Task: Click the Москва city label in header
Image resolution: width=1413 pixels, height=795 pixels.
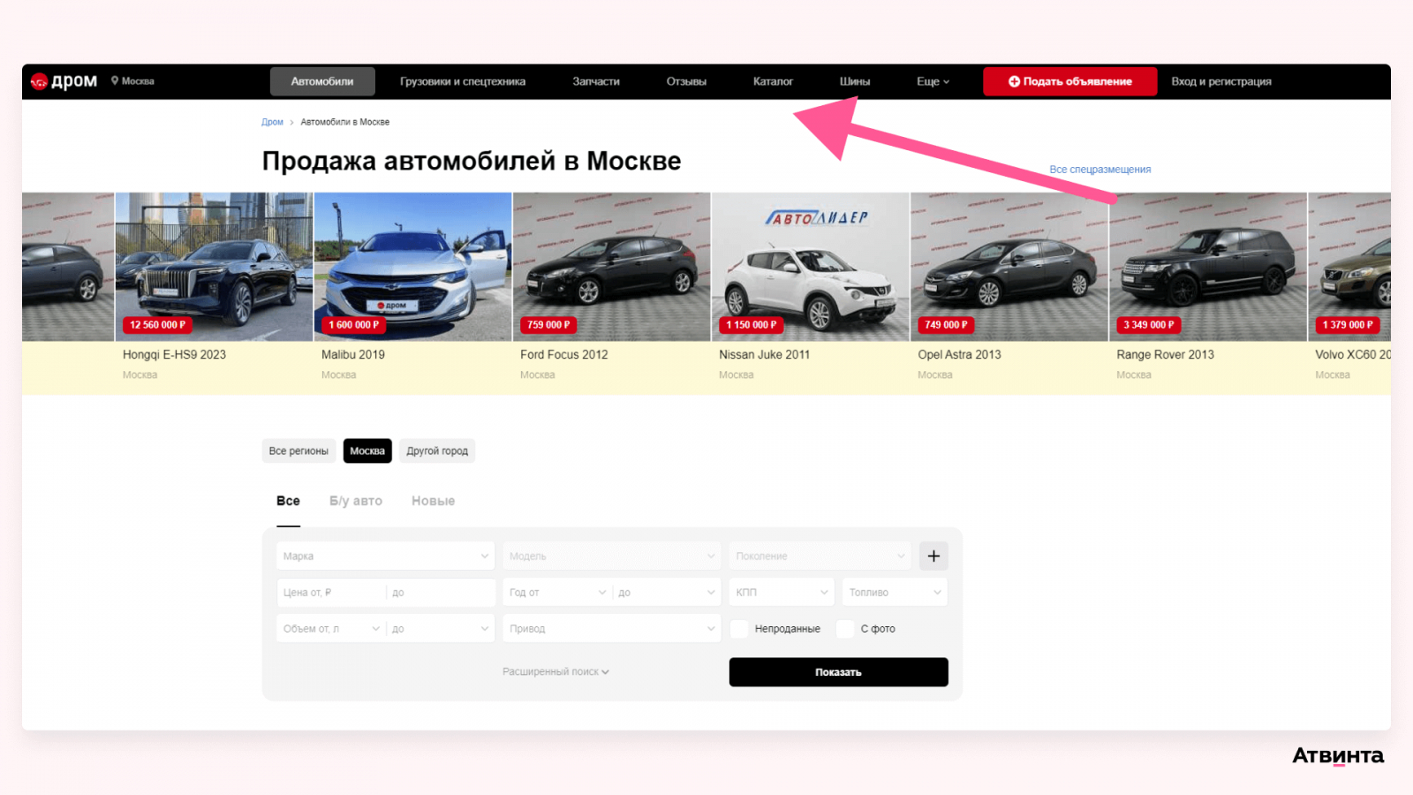Action: 138,81
